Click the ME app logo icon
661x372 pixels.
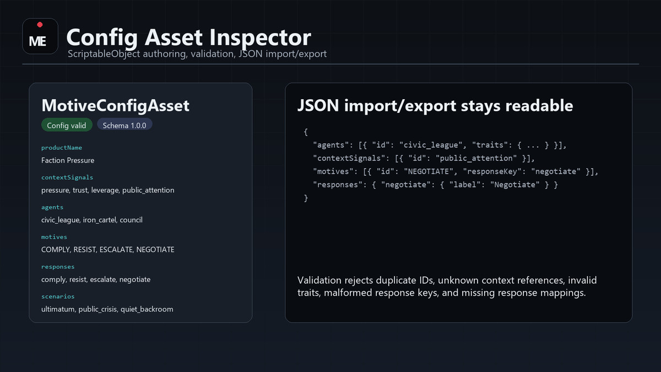point(40,36)
